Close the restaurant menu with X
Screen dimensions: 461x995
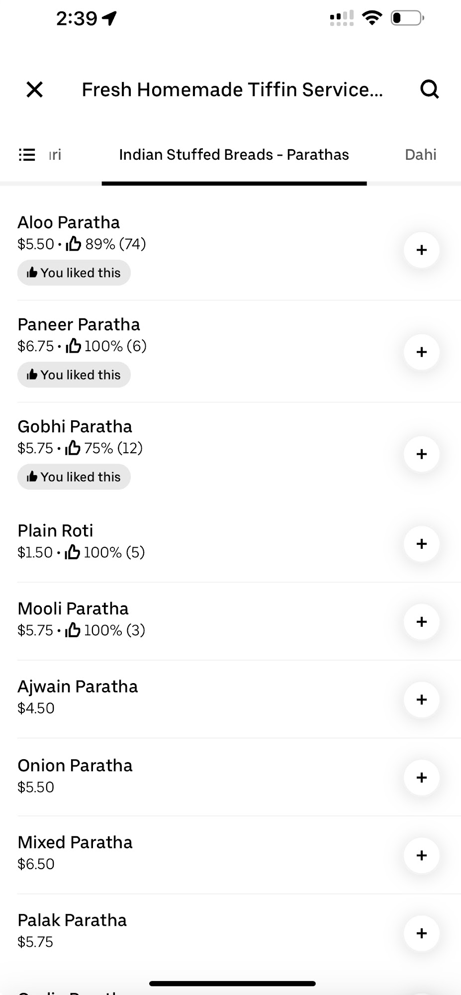[35, 90]
